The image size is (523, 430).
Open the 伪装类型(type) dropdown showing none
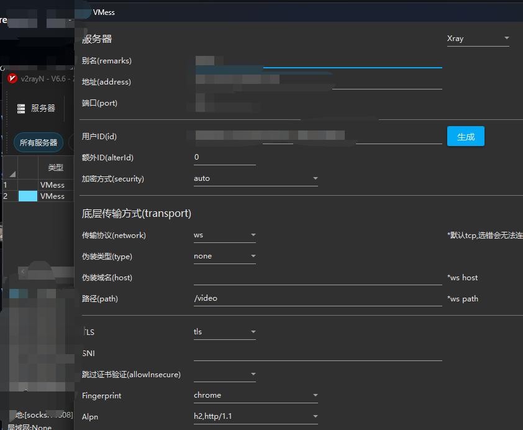coord(224,256)
